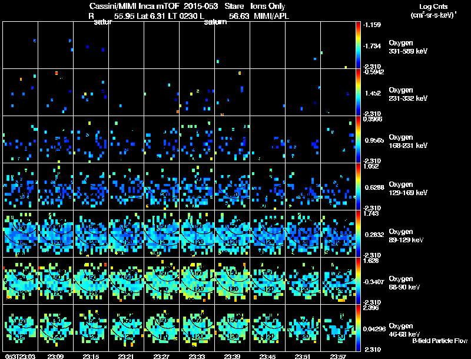The height and width of the screenshot is (359, 471).
Task: Click the Oxygen 231-332 keV color bar
Action: (x=358, y=93)
